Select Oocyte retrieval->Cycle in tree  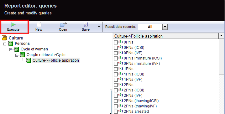(46, 54)
